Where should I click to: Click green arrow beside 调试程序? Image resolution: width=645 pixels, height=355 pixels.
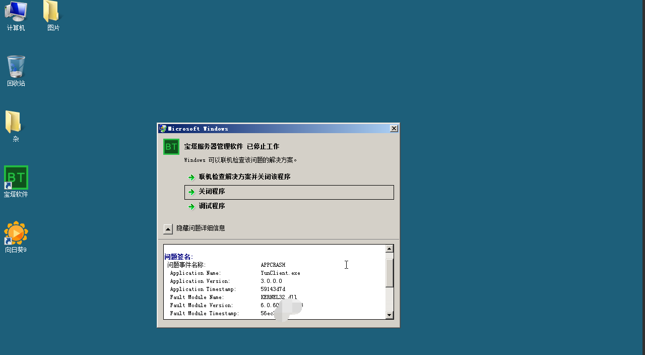pyautogui.click(x=191, y=206)
